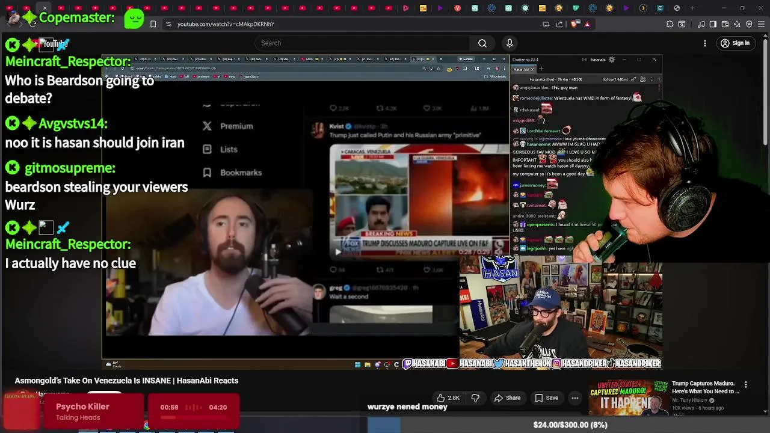
Task: Click the share page arrow icon in address bar
Action: click(560, 24)
